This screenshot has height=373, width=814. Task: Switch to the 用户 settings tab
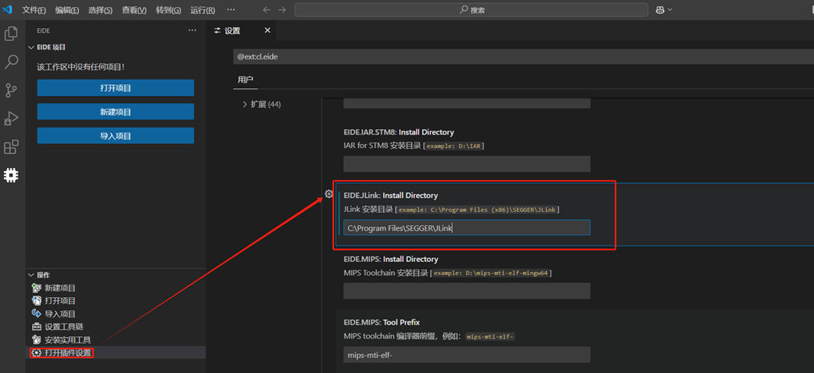tap(246, 80)
